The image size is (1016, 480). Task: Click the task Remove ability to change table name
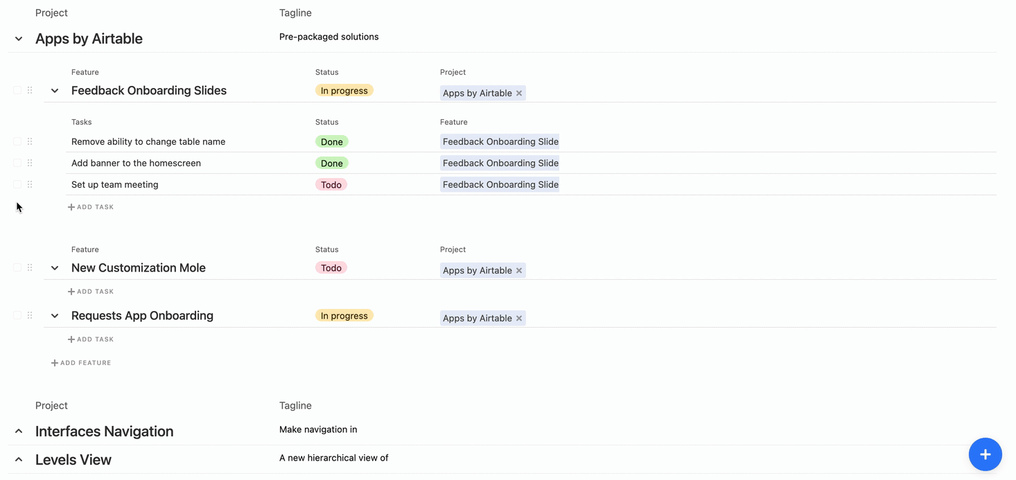point(148,141)
